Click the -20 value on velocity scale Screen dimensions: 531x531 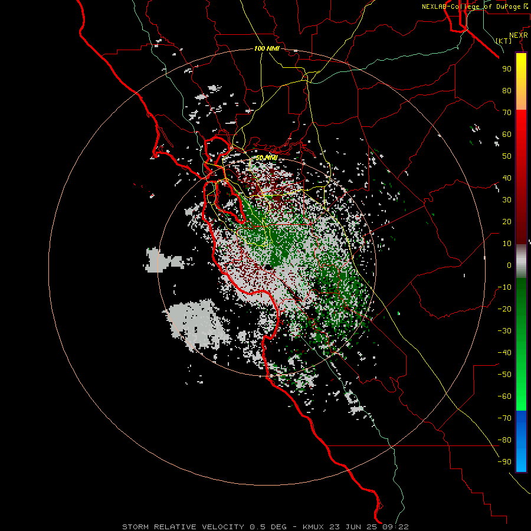click(504, 309)
